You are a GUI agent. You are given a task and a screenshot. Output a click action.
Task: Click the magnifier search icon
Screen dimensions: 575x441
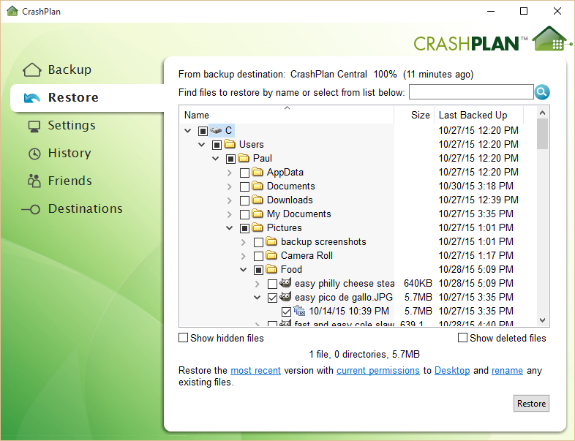542,92
